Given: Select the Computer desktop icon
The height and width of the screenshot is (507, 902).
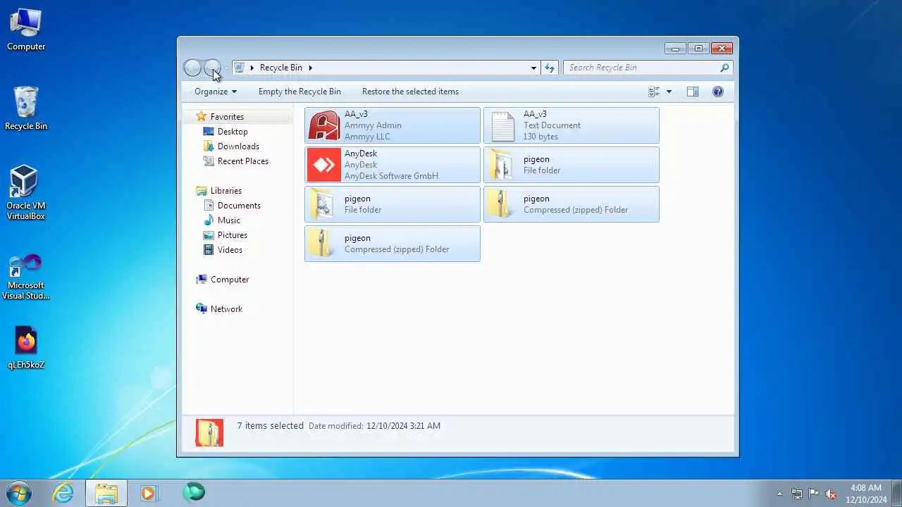Looking at the screenshot, I should click(26, 30).
